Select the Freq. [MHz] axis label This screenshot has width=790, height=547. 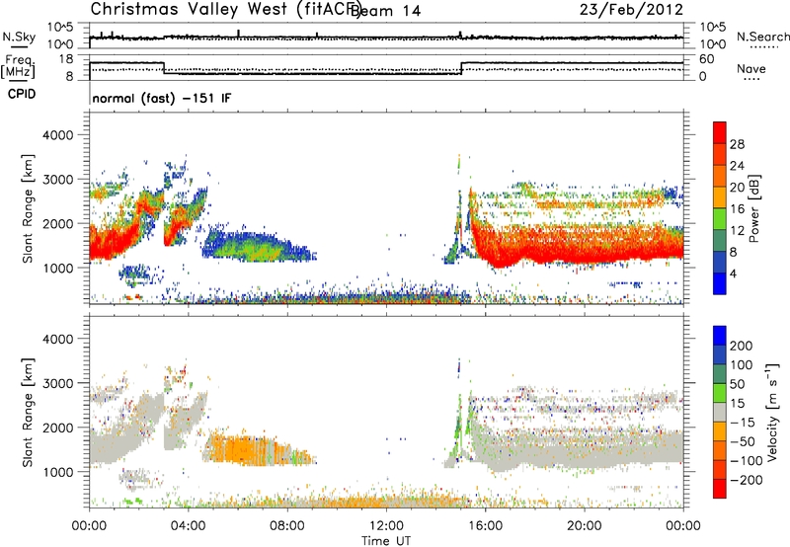click(x=18, y=66)
